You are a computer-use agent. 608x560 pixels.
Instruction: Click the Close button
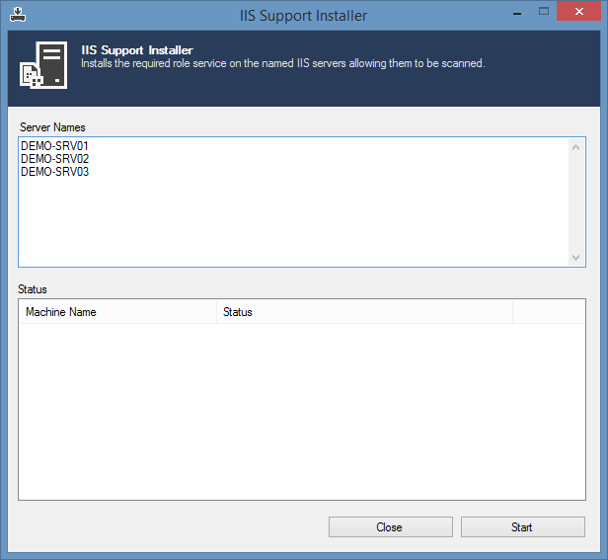(x=391, y=527)
